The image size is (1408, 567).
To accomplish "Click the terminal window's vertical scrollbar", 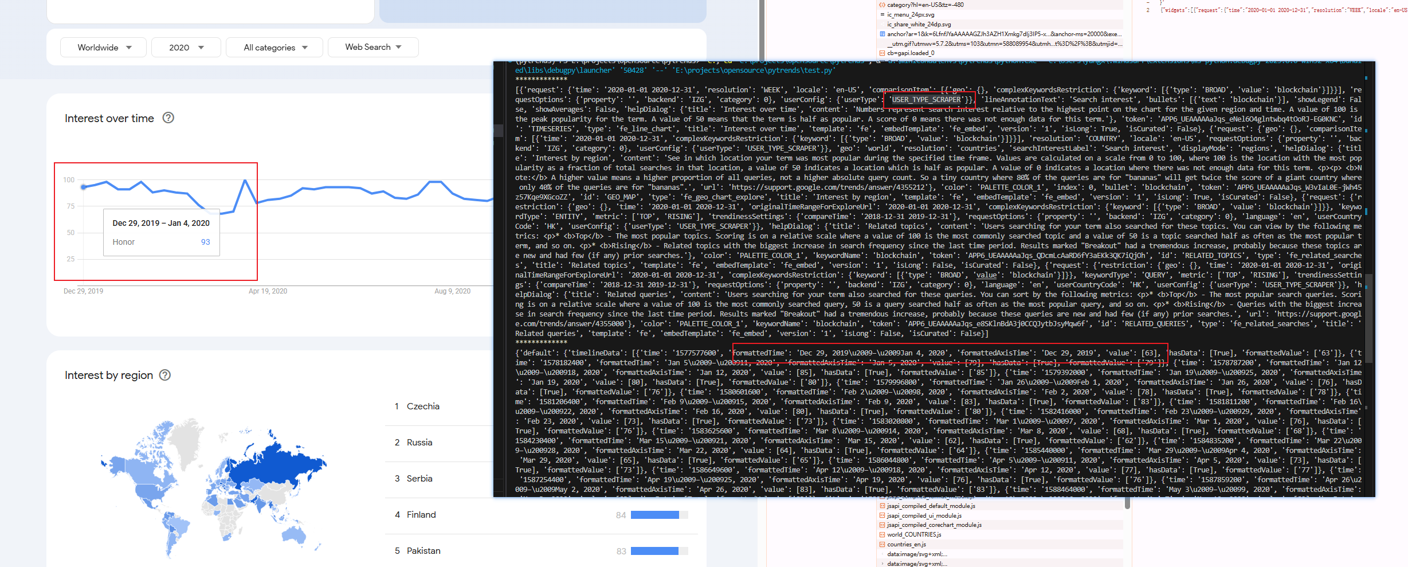I will [1368, 318].
